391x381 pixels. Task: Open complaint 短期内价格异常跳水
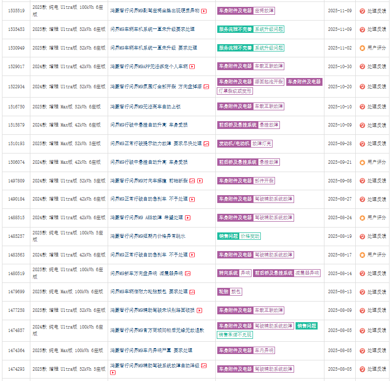(x=148, y=236)
